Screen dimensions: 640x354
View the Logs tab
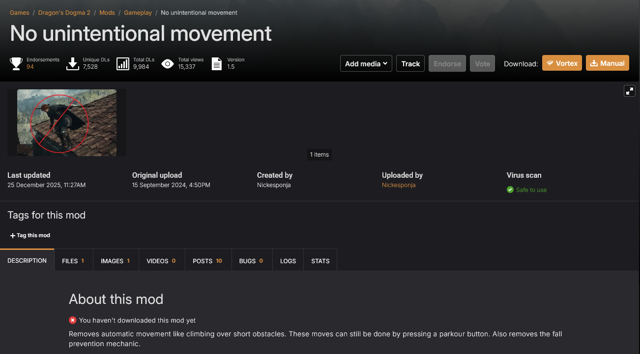click(x=288, y=261)
